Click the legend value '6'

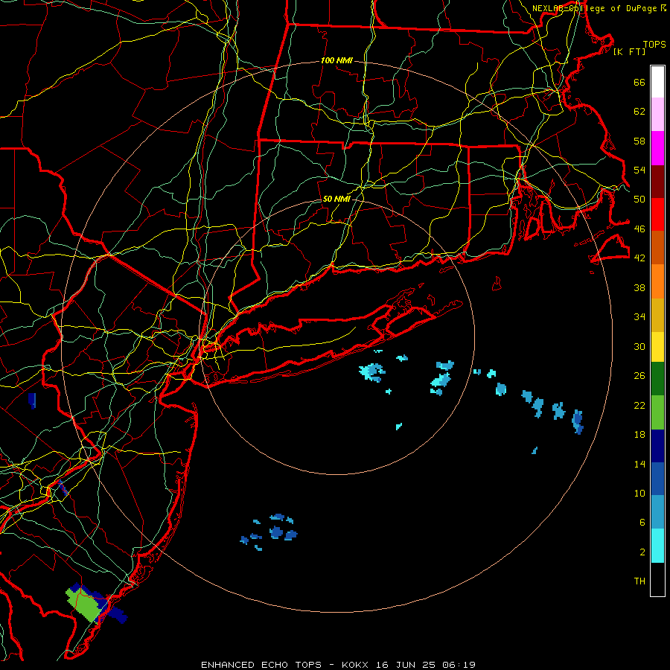[x=642, y=522]
